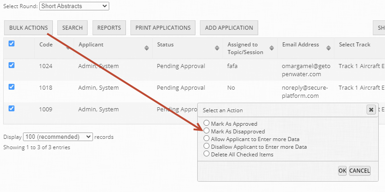Sort table by Code column arrows

point(68,48)
